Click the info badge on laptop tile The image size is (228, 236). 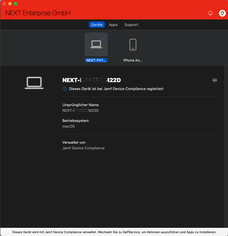(x=101, y=40)
